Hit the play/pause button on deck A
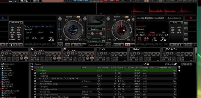The width and height of the screenshot is (201, 98). pyautogui.click(x=79, y=45)
